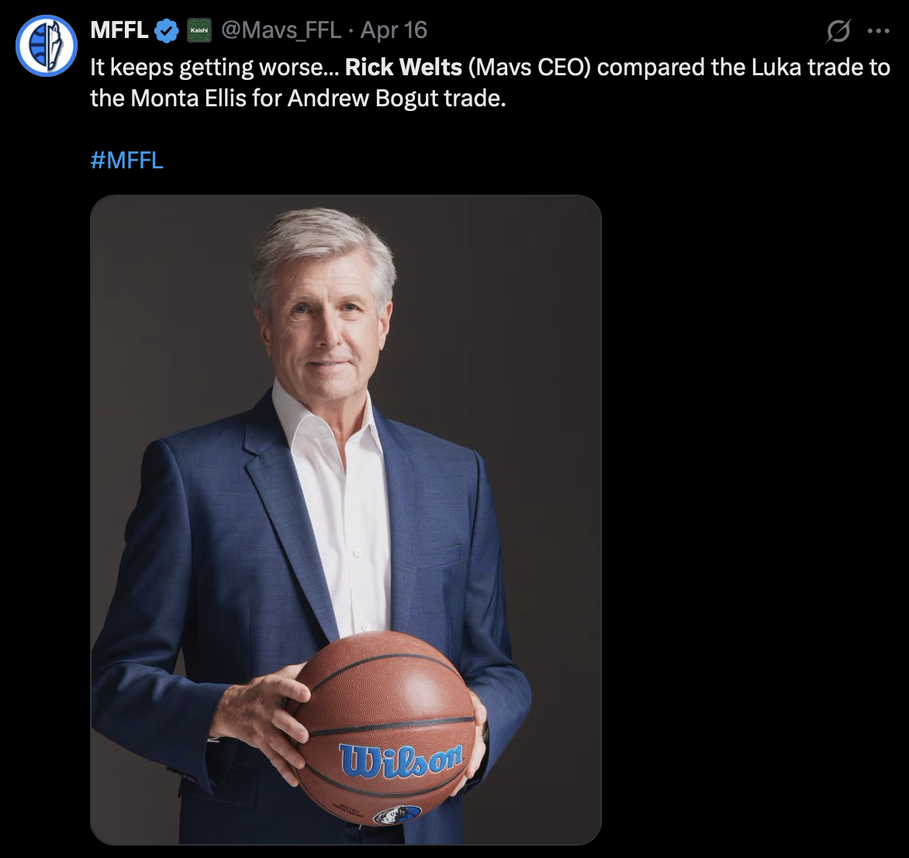Click the "Luka trade" words in the tweet
The image size is (909, 858).
(821, 67)
